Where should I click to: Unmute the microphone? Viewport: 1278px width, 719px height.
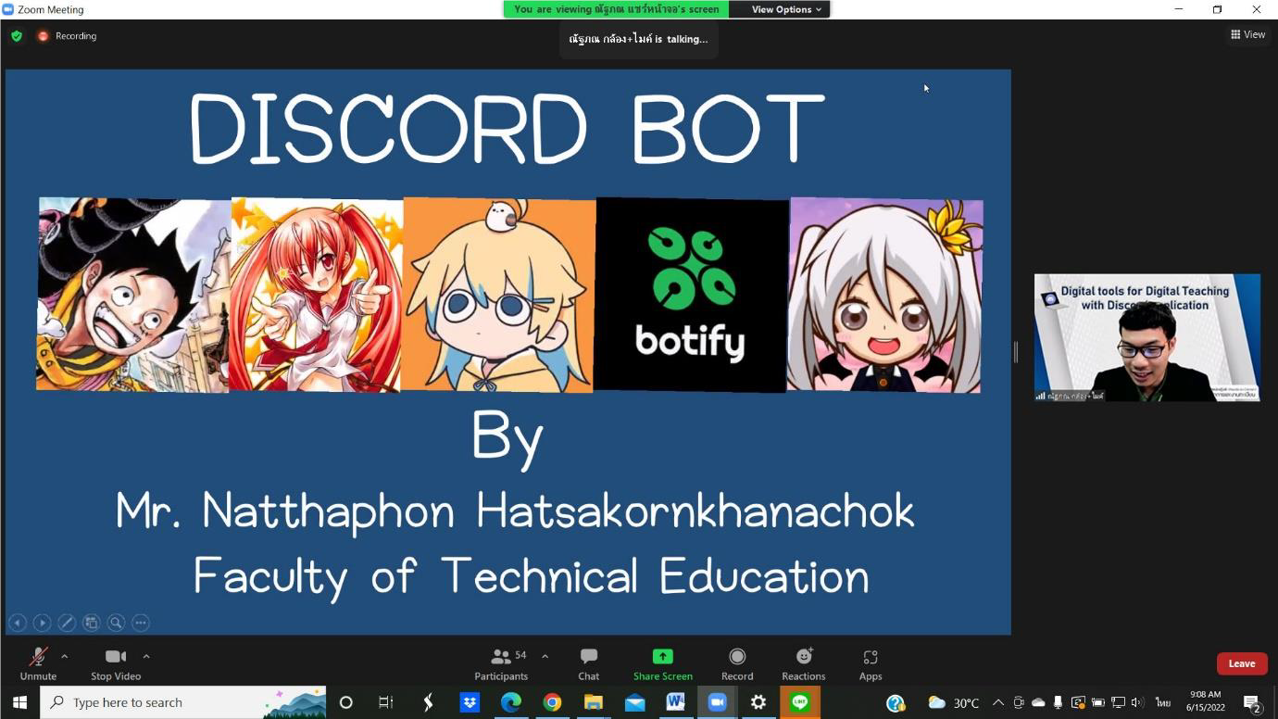38,663
